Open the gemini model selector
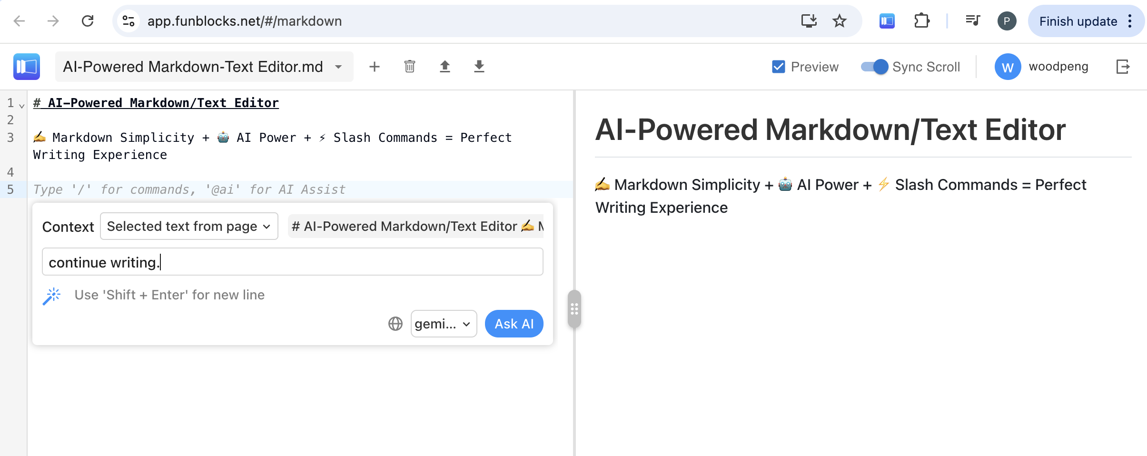 tap(443, 323)
